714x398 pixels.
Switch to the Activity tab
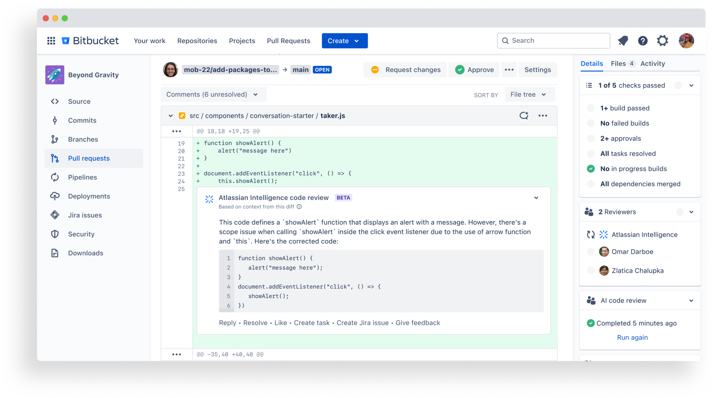pyautogui.click(x=652, y=63)
